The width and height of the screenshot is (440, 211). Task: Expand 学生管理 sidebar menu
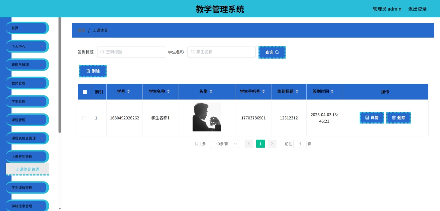click(27, 101)
